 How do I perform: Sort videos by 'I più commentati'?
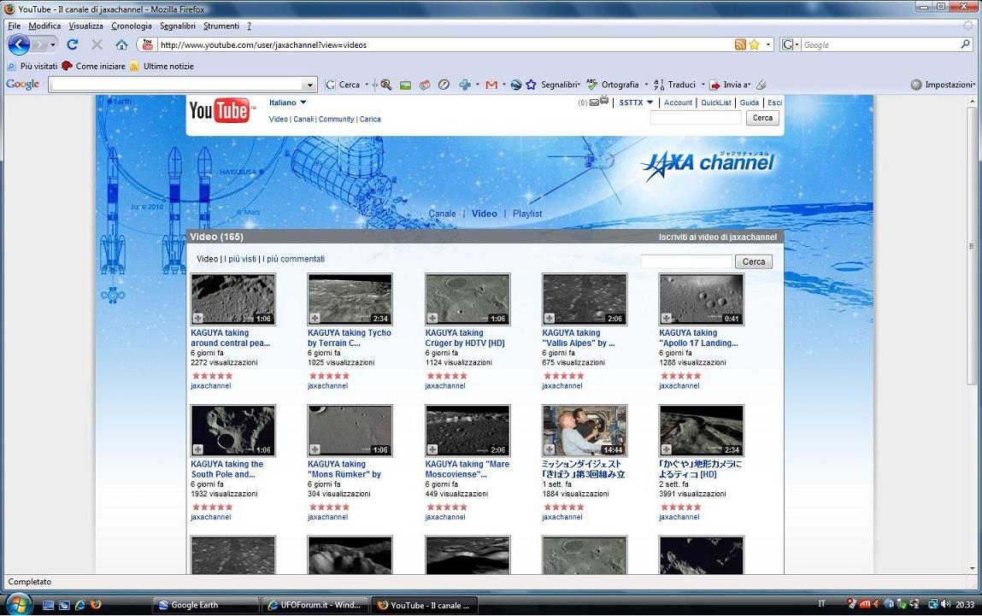294,259
